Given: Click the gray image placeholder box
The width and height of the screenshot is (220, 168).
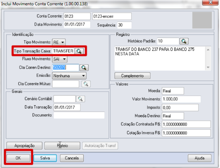Looking at the screenshot, I should point(202,20).
